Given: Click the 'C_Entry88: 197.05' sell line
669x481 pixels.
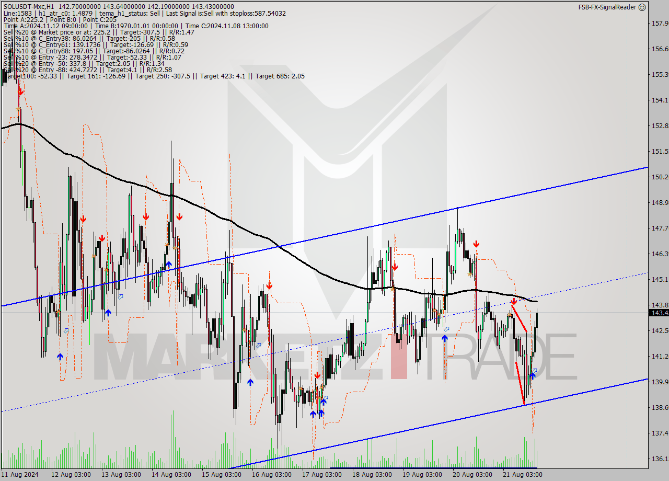Looking at the screenshot, I should 94,51.
